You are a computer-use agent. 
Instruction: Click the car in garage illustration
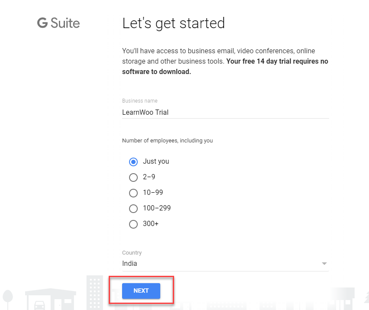(x=39, y=305)
